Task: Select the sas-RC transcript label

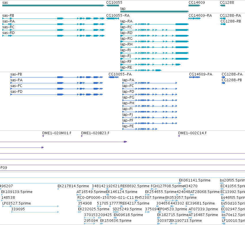Action: 8,27
